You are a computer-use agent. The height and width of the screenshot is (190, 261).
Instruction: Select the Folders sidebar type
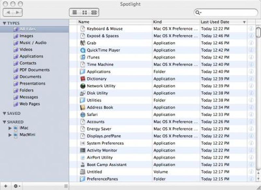coord(26,90)
